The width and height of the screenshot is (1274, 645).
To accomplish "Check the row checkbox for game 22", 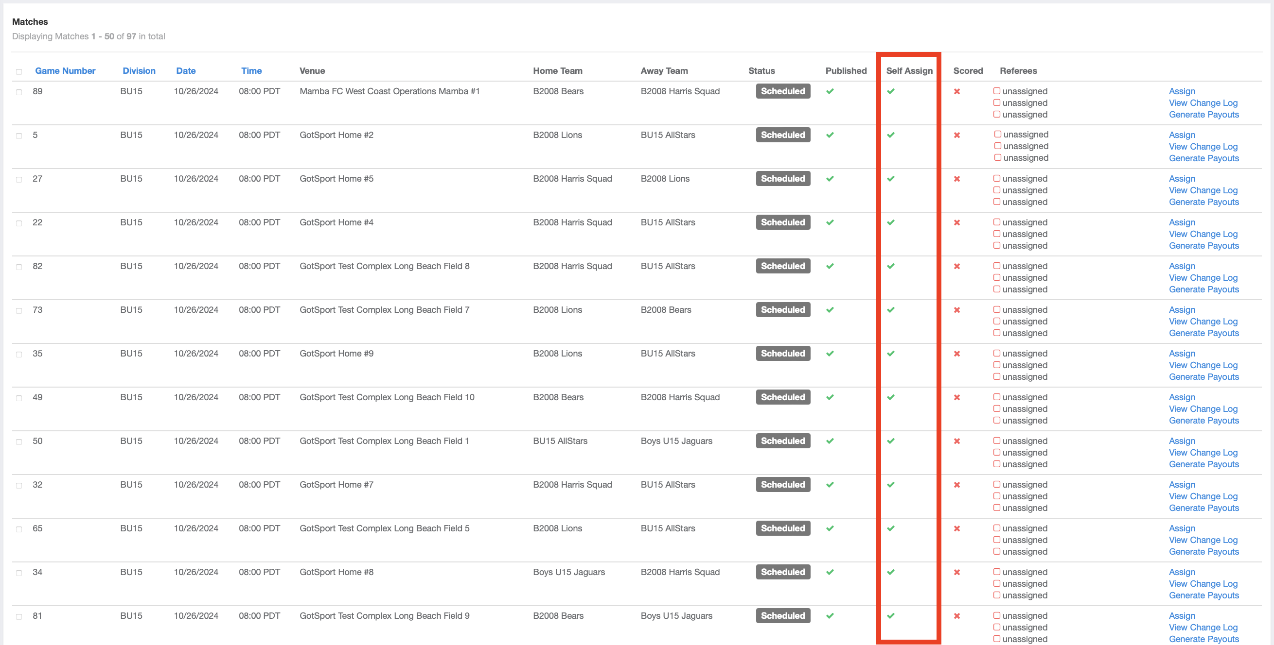I will point(19,223).
